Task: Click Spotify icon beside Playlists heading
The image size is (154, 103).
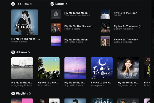Action: (x=13, y=93)
